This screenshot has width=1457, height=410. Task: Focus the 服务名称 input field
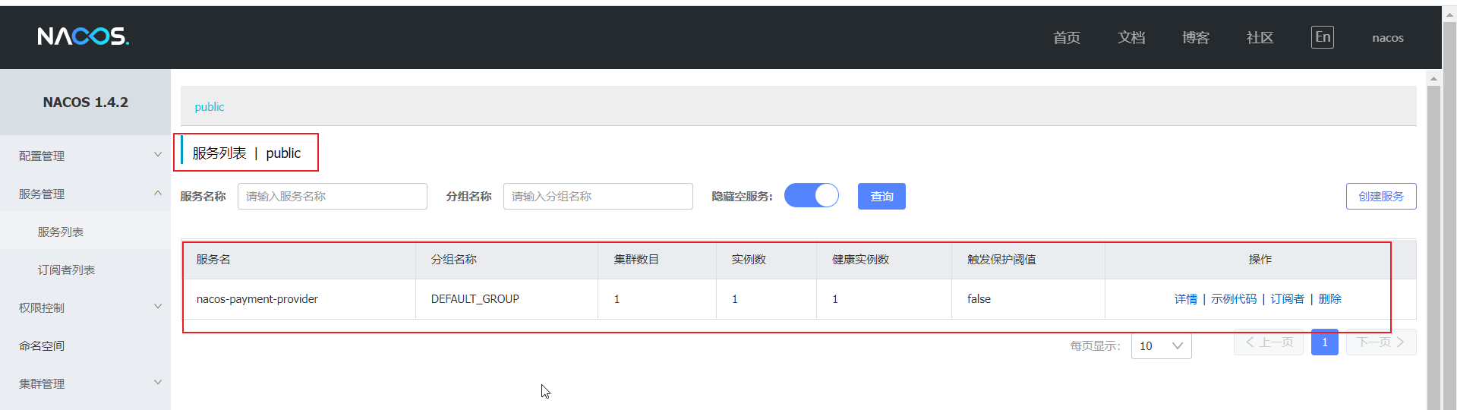tap(332, 196)
